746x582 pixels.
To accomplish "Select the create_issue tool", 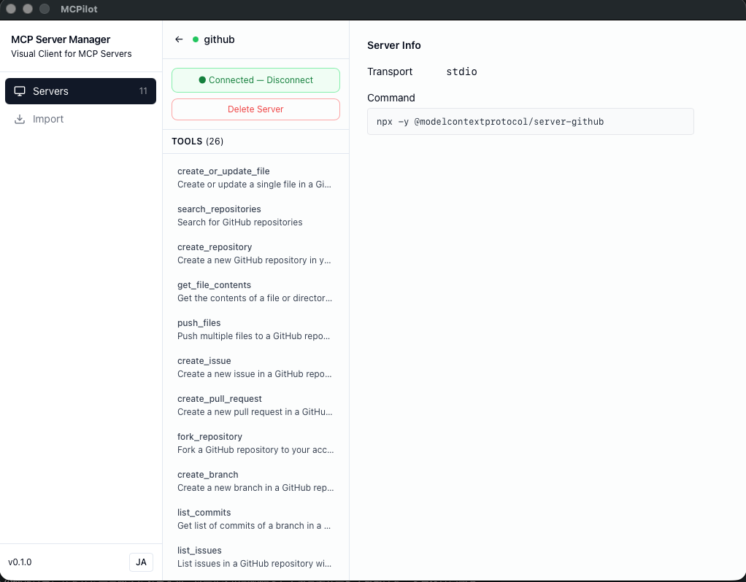I will coord(255,368).
